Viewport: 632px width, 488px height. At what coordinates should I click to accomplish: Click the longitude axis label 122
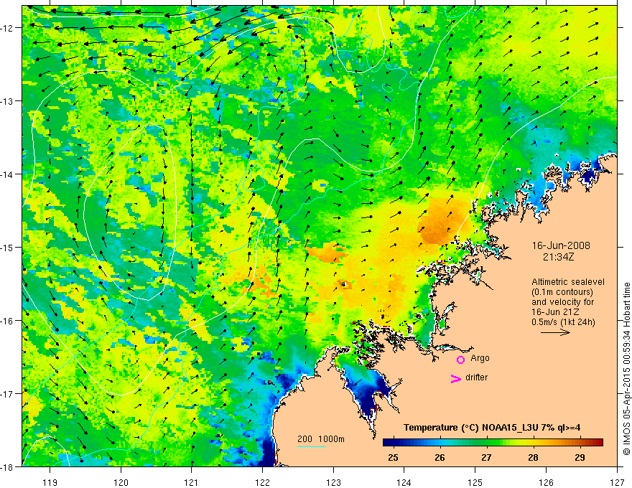coord(262,482)
